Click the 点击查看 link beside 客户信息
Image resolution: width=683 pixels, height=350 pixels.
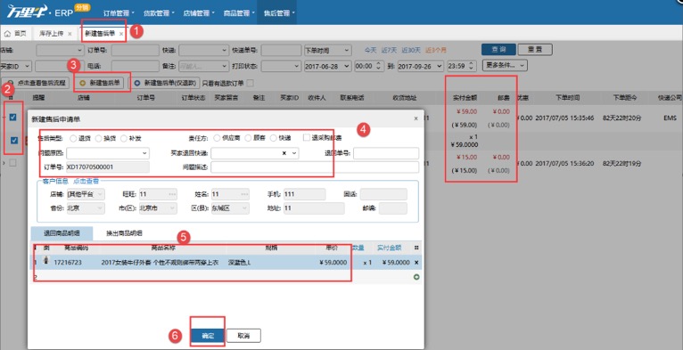point(86,181)
